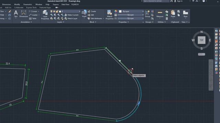Screen dimensions: 220x123
Task: Switch to the Express Tools ribbon tab
Action: (31, 8)
